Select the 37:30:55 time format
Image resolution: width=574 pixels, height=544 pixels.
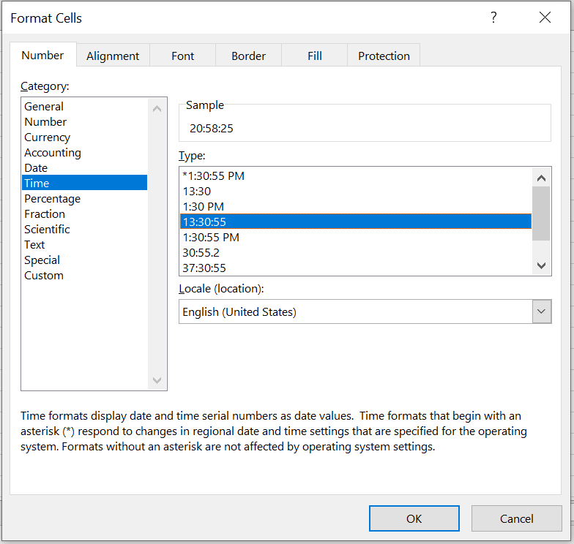click(x=204, y=268)
